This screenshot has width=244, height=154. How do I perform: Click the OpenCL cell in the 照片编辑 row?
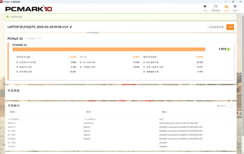[x=87, y=135]
